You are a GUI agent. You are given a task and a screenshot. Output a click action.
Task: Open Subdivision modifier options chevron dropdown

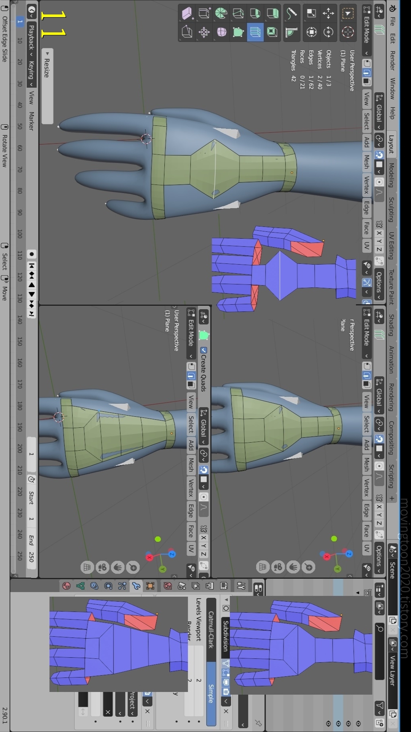(226, 701)
